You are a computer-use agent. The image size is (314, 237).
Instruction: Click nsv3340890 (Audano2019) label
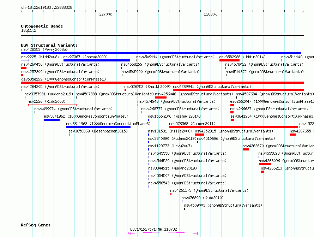[x=172, y=138]
